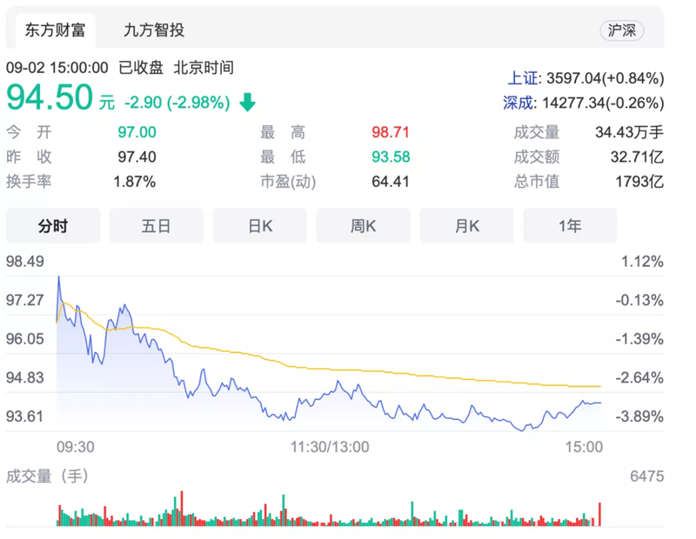The height and width of the screenshot is (539, 696).
Task: Click the 成交量(手) volume chart label
Action: 47,476
